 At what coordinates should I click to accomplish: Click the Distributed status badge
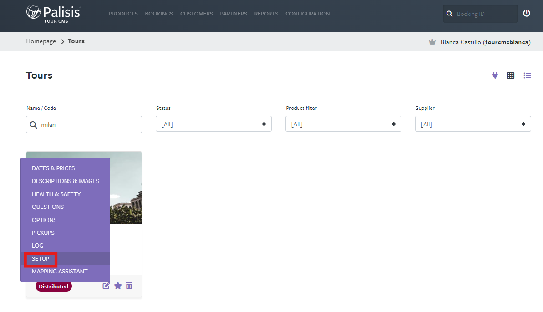tap(54, 287)
